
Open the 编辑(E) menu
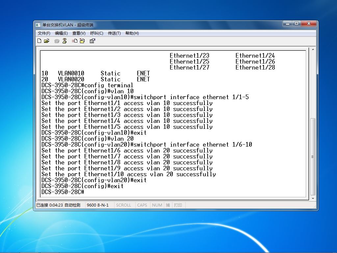(x=61, y=33)
